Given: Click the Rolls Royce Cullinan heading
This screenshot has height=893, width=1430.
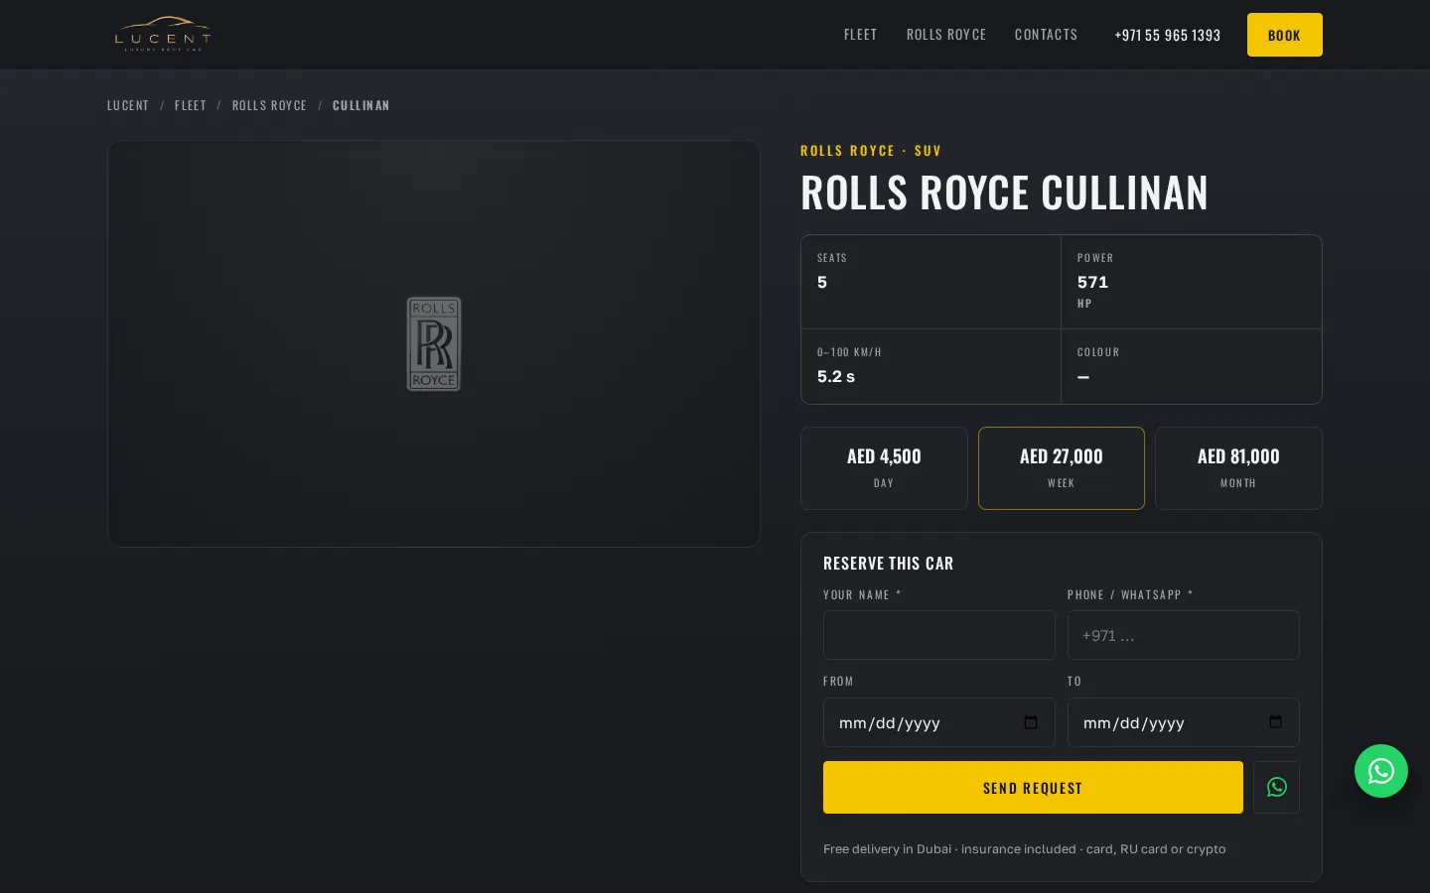Looking at the screenshot, I should (x=1004, y=192).
